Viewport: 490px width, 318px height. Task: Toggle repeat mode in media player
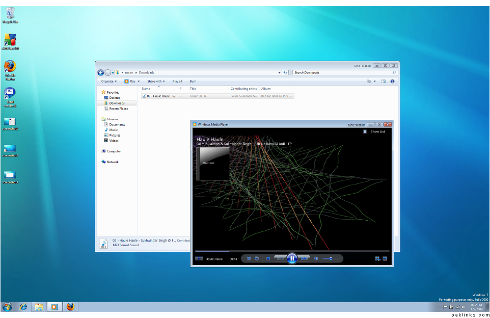[x=257, y=259]
